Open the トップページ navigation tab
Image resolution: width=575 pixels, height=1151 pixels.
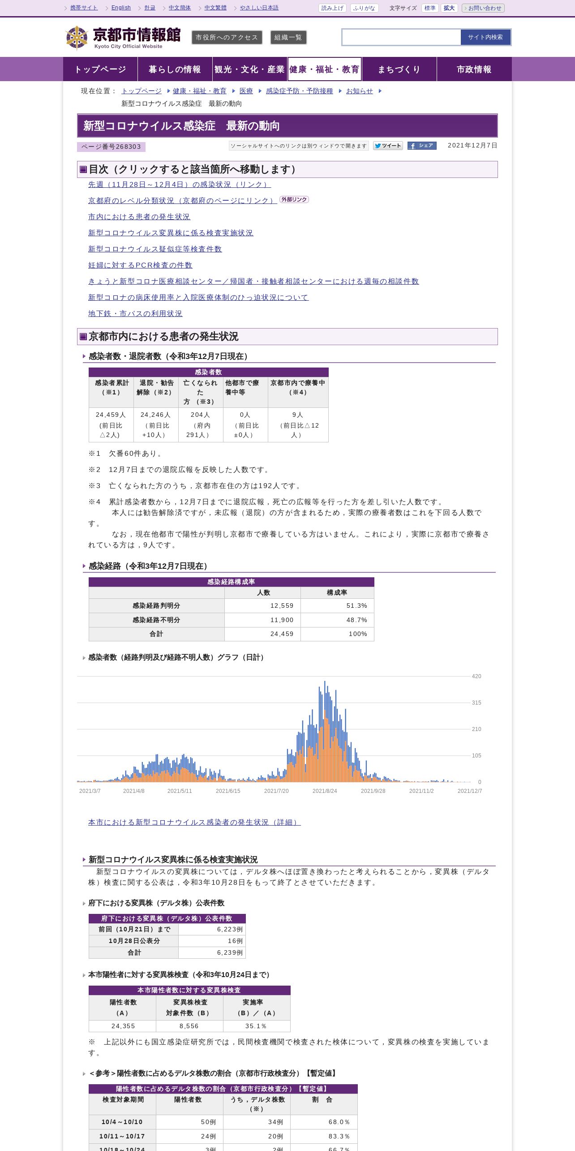(100, 69)
